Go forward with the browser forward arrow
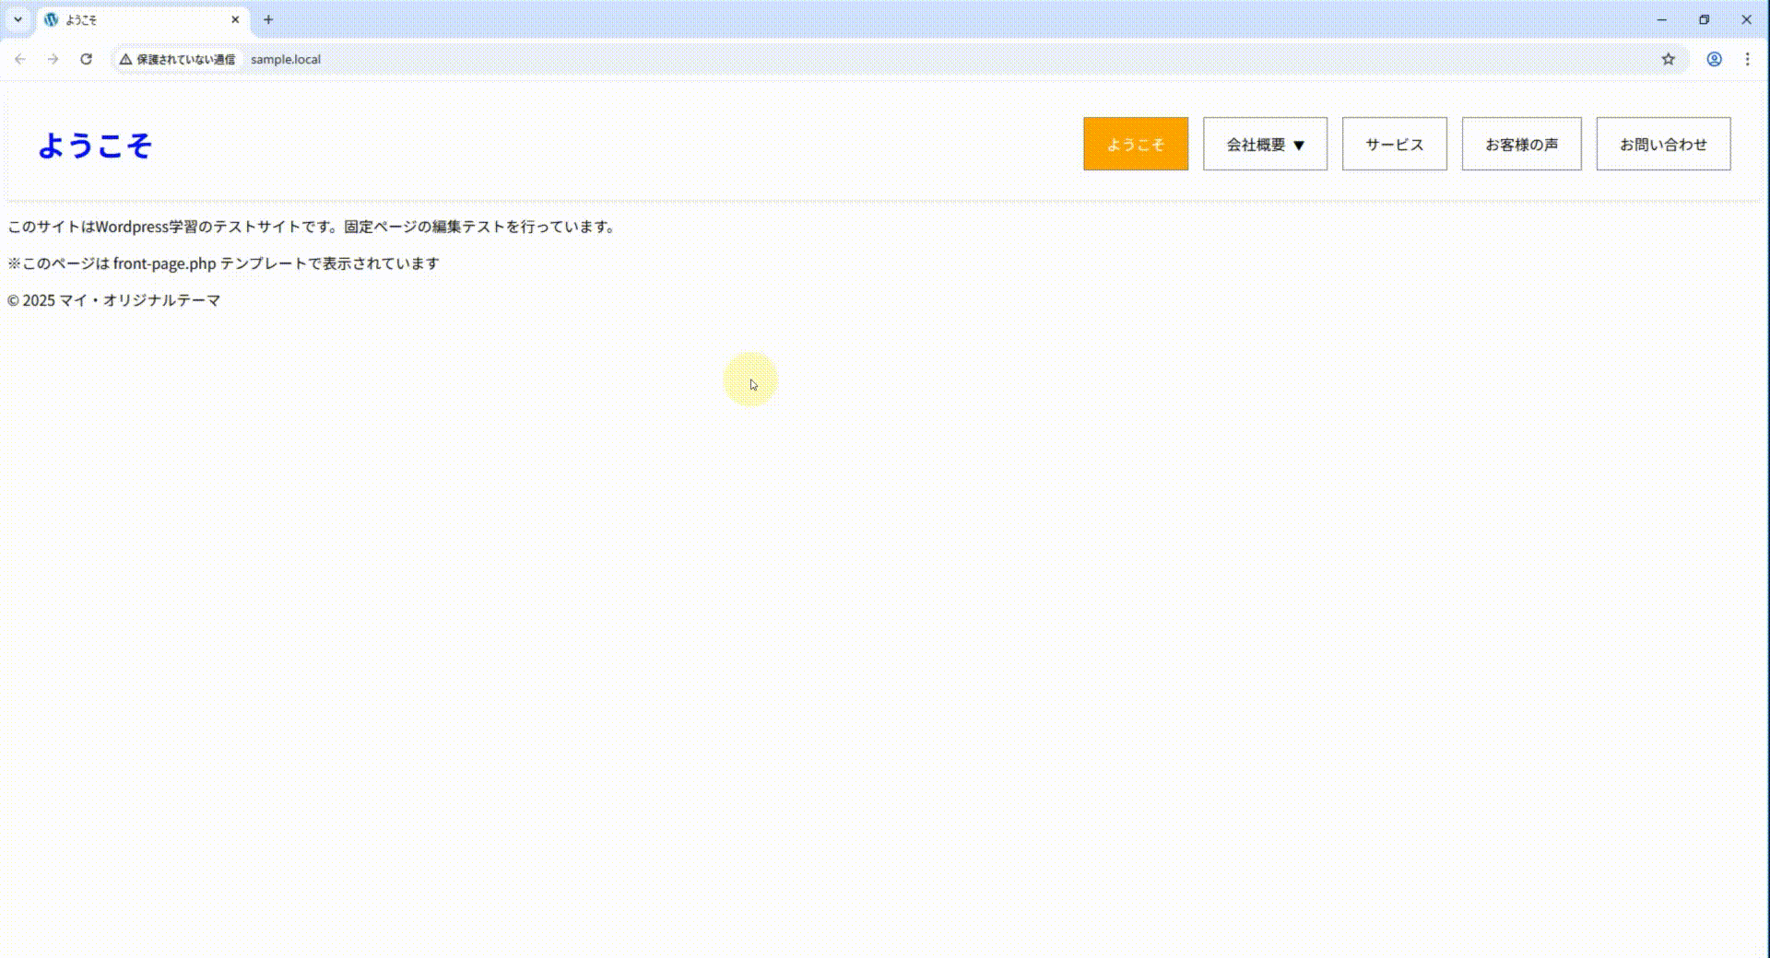This screenshot has height=958, width=1770. [x=53, y=59]
